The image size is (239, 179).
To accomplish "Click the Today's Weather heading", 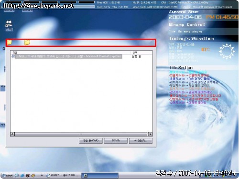I will 192,39.
